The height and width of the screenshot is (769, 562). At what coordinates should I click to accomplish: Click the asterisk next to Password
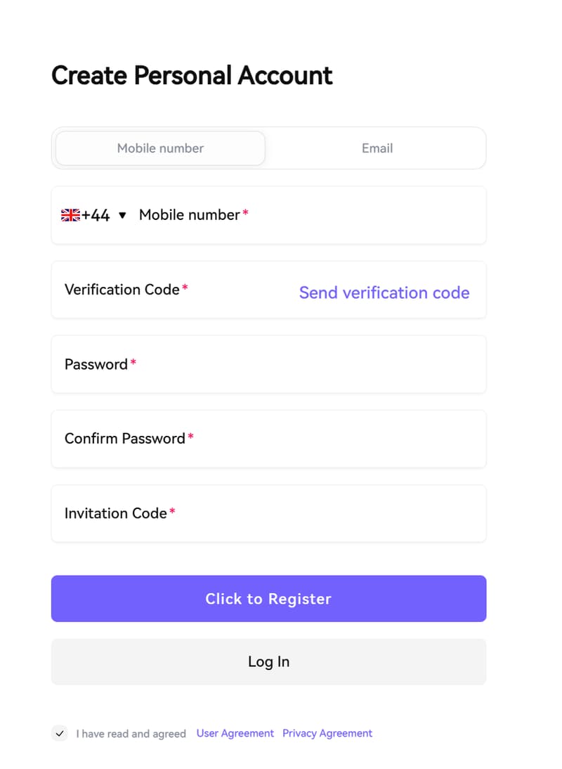coord(133,360)
